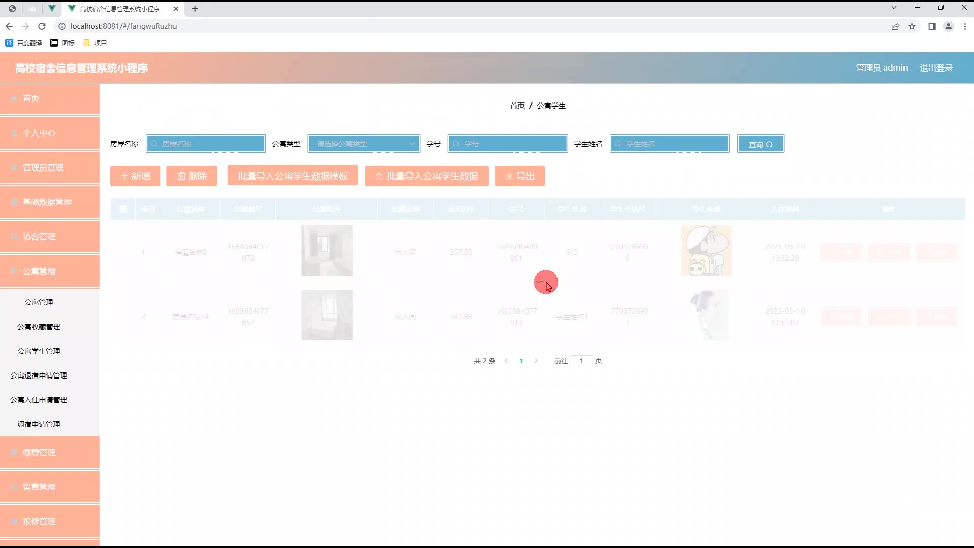
Task: Open the 百度翻译 bookmark
Action: pyautogui.click(x=24, y=43)
